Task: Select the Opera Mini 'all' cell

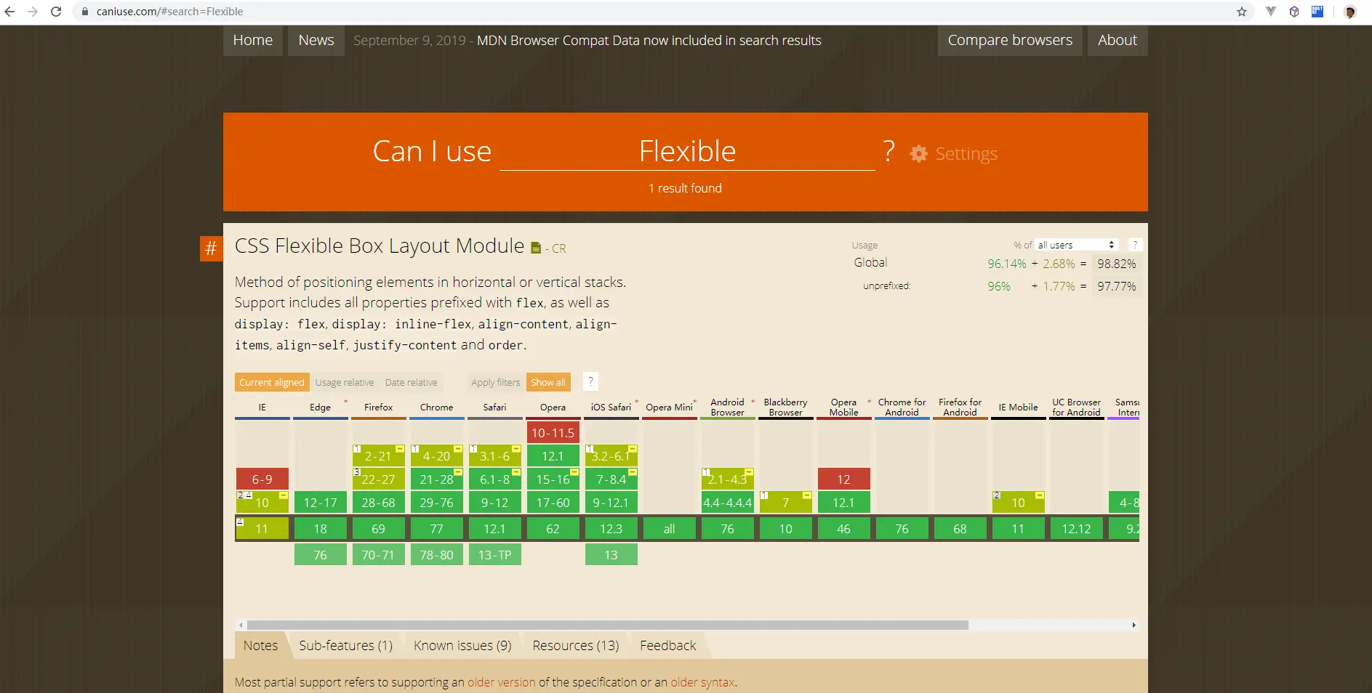Action: (x=670, y=529)
